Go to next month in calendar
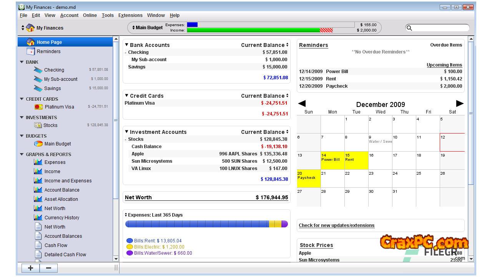Image resolution: width=492 pixels, height=277 pixels. coord(459,103)
